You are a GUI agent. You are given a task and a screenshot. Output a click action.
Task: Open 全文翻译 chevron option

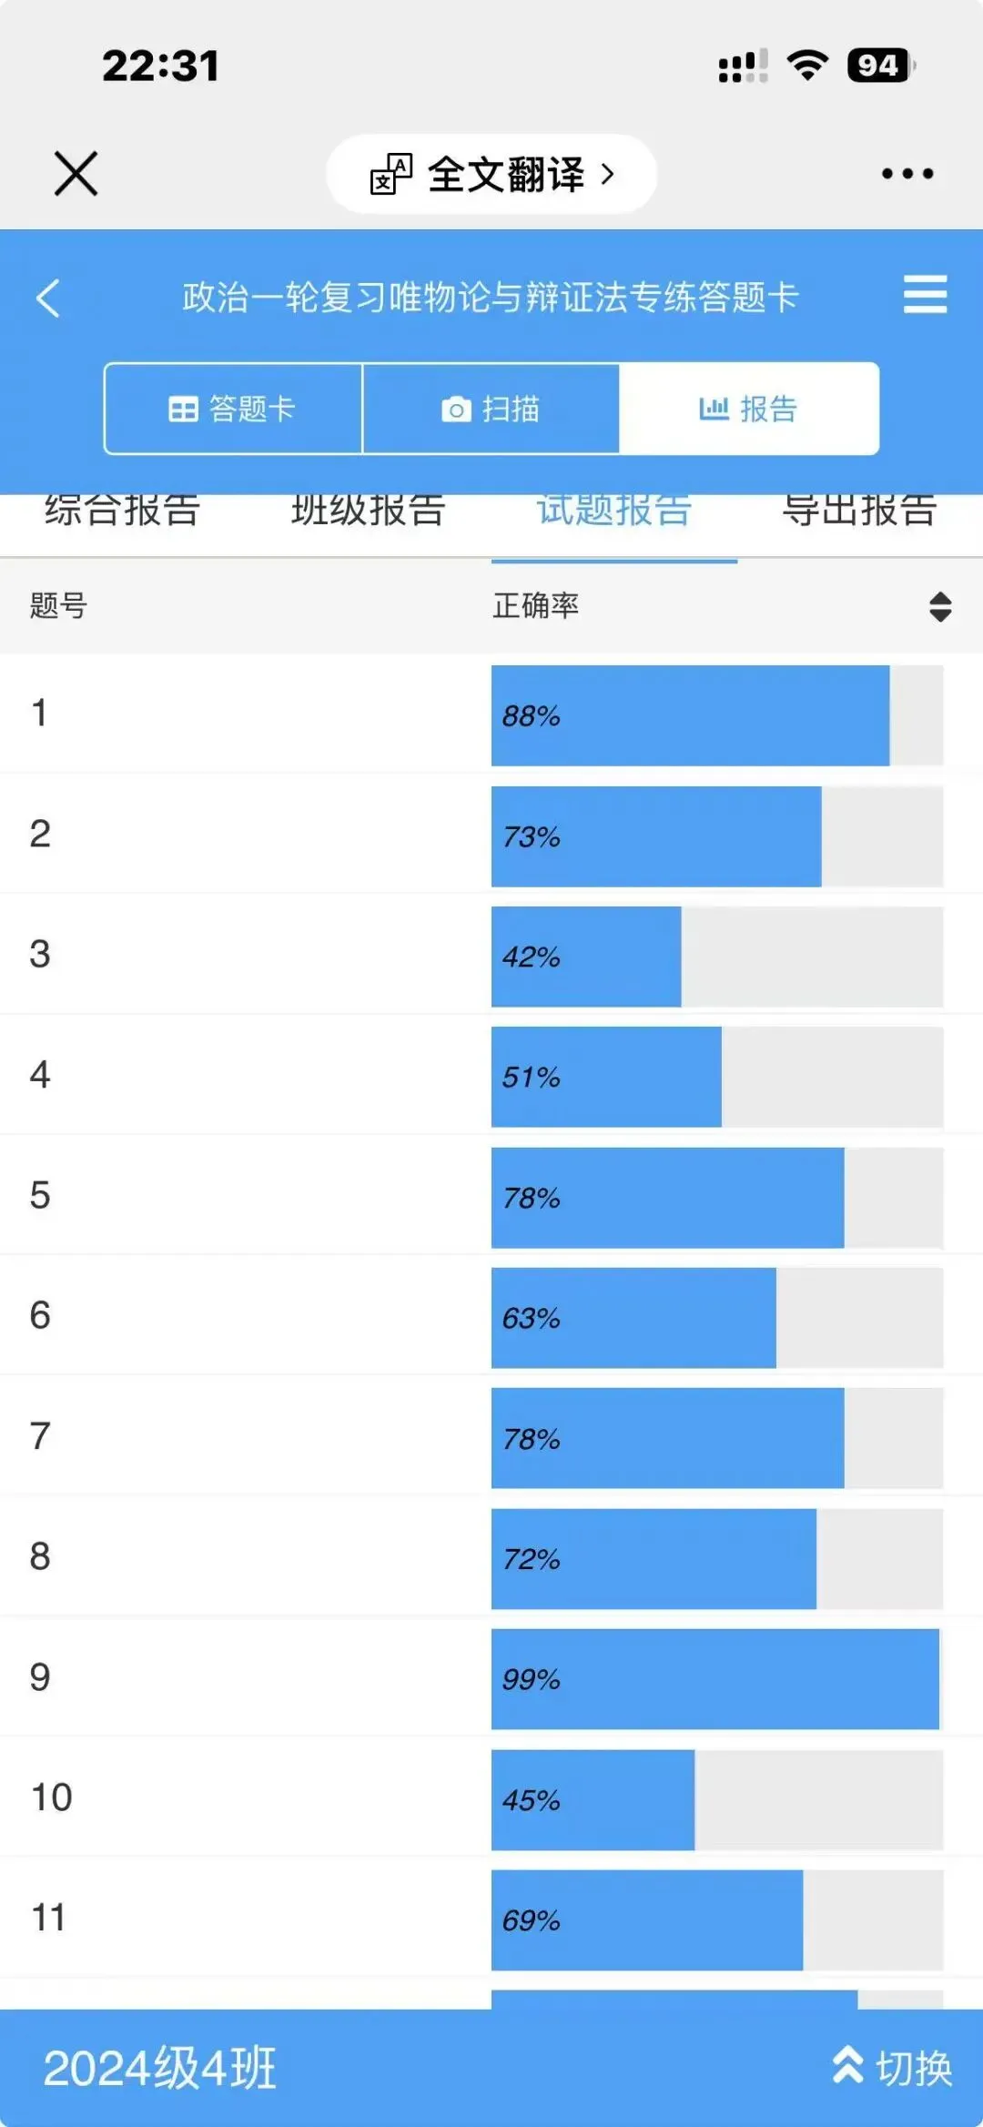[608, 174]
